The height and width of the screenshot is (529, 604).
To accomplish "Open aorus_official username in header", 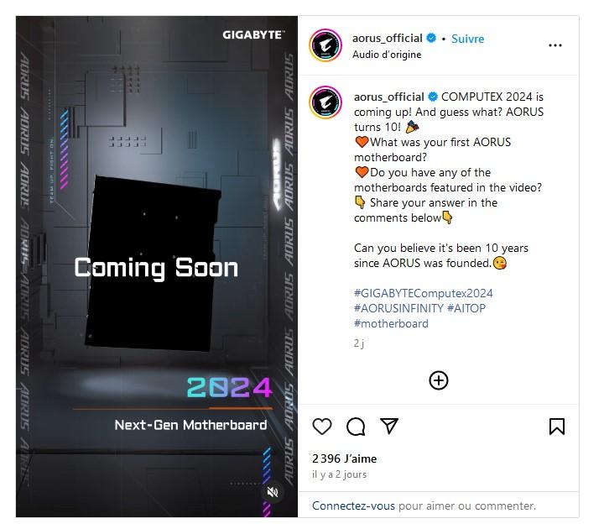I will (387, 38).
